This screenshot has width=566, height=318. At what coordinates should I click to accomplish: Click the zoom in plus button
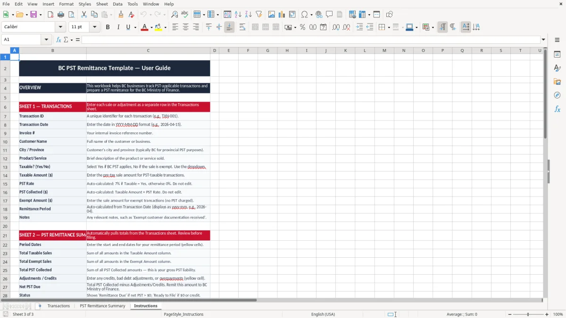tap(547, 314)
